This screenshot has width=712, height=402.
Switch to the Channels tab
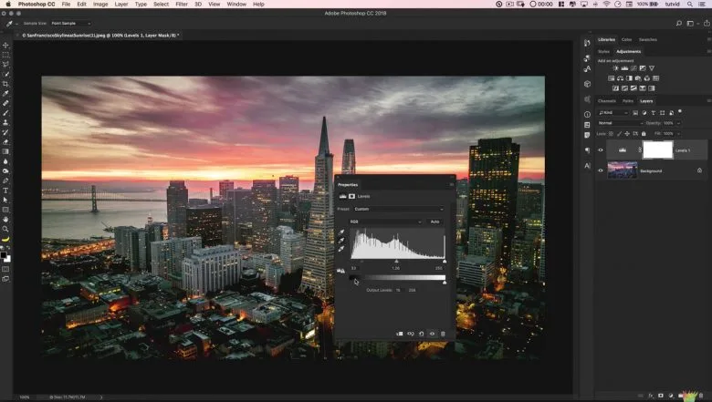tap(607, 100)
